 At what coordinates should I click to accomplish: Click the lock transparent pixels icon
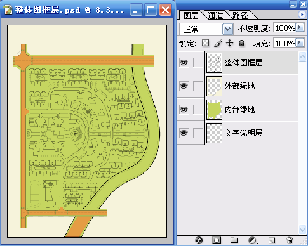205,43
